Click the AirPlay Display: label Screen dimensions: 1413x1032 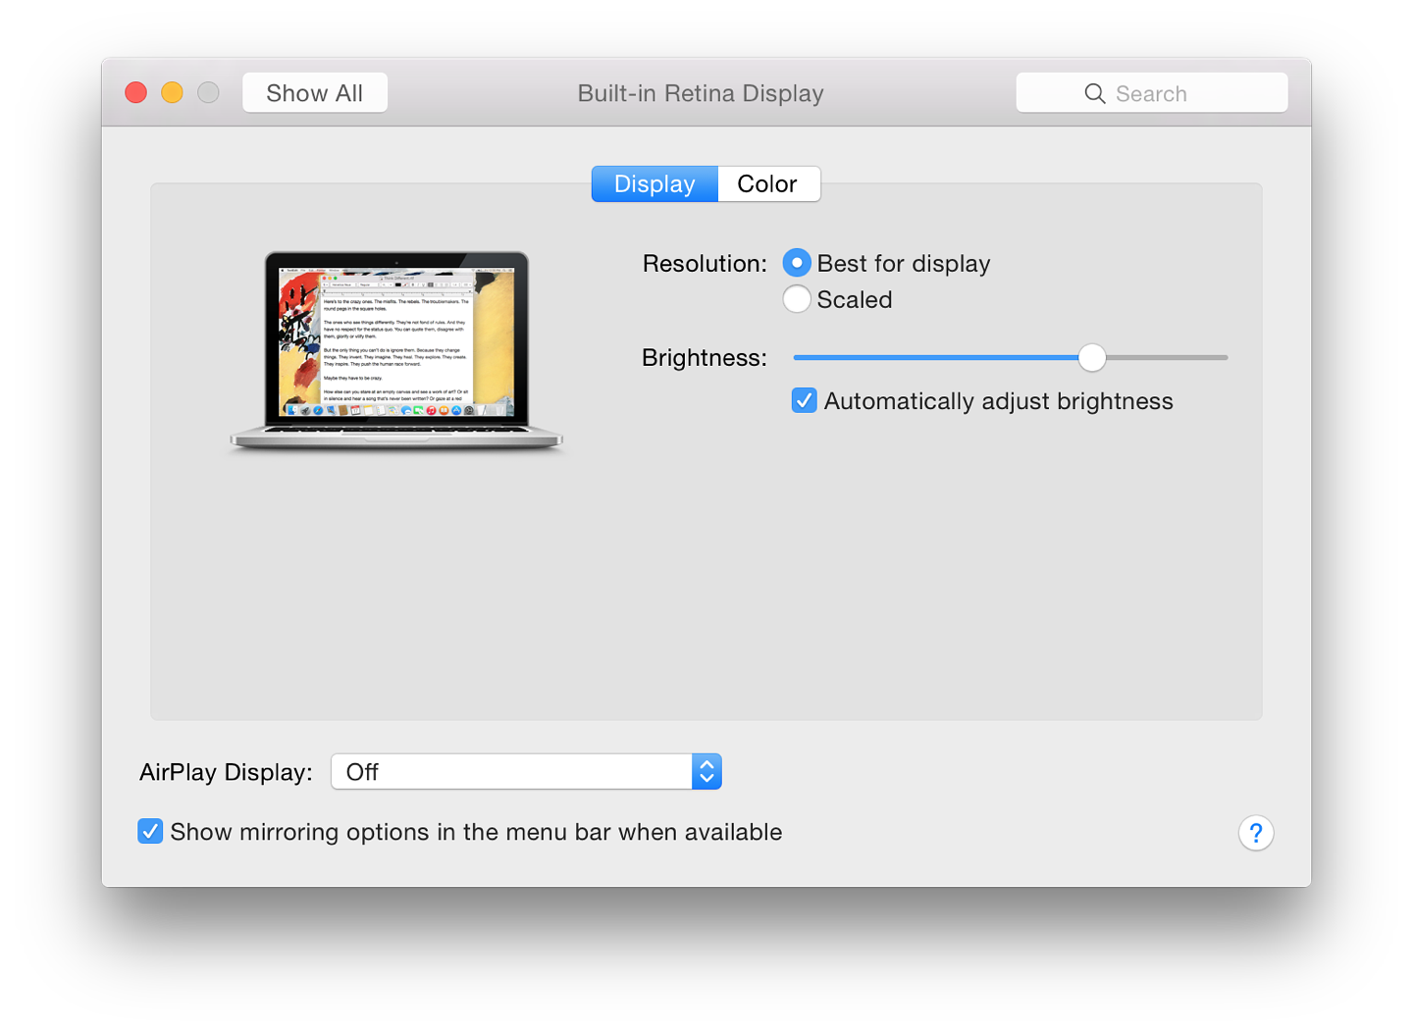pos(226,772)
